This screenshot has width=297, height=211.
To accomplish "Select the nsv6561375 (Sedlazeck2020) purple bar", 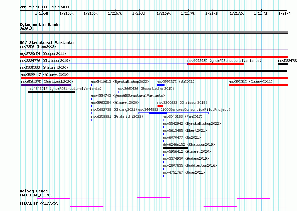I will click(x=46, y=85).
